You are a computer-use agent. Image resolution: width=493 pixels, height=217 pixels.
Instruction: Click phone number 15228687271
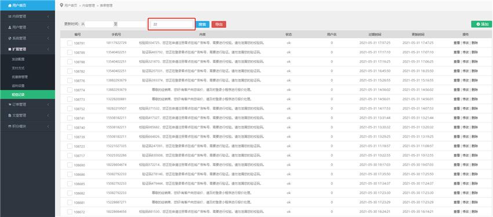tap(117, 203)
